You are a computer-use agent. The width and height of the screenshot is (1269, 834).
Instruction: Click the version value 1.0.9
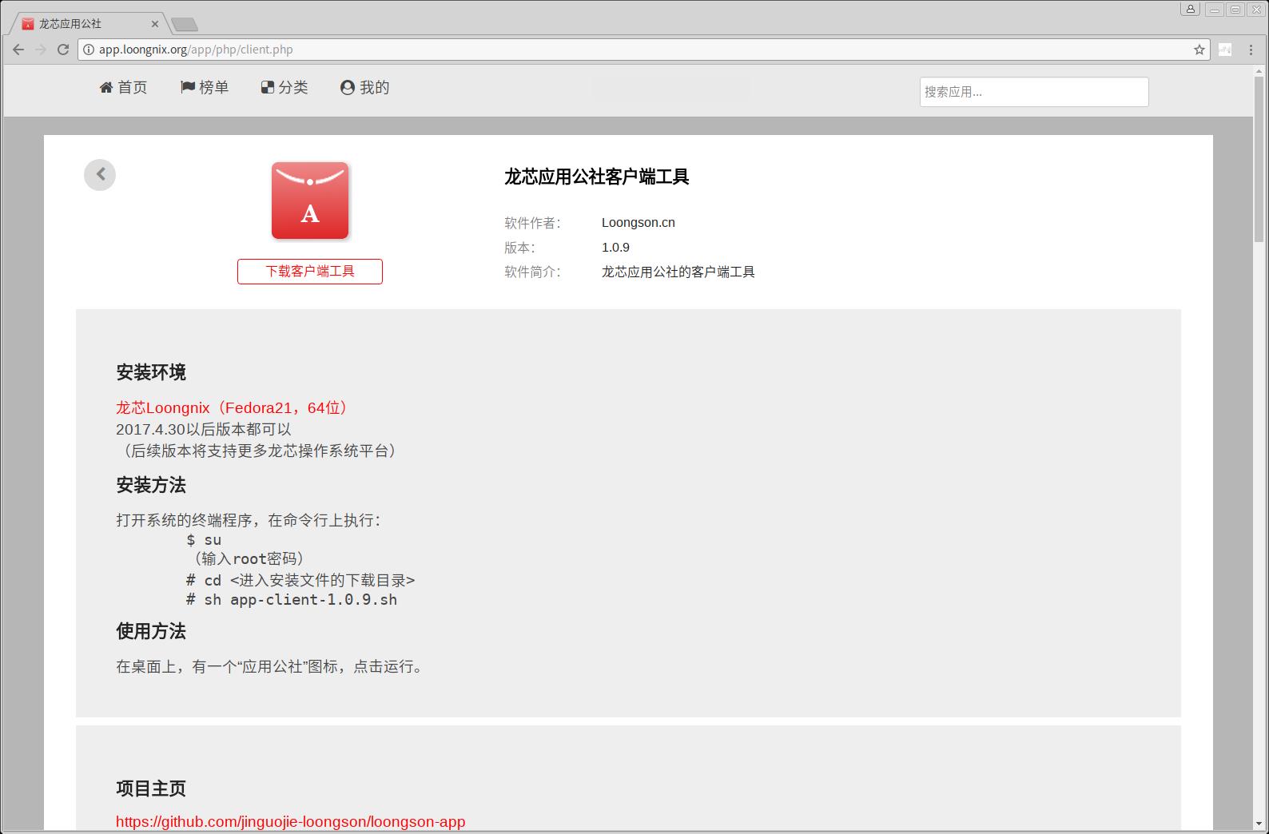click(615, 248)
